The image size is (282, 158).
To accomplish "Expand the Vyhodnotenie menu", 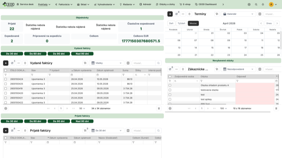I will point(104,4).
